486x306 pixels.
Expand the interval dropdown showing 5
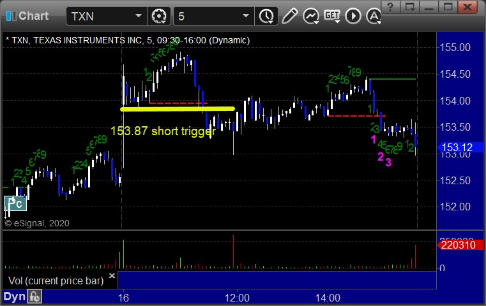click(245, 16)
